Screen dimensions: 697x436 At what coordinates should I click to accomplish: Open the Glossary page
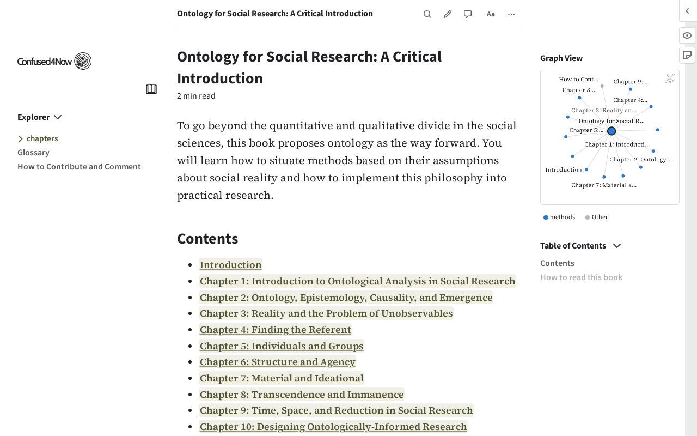tap(33, 153)
